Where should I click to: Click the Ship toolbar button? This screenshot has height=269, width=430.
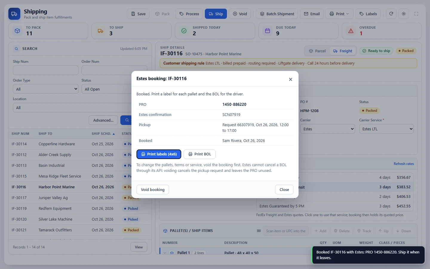coord(216,14)
